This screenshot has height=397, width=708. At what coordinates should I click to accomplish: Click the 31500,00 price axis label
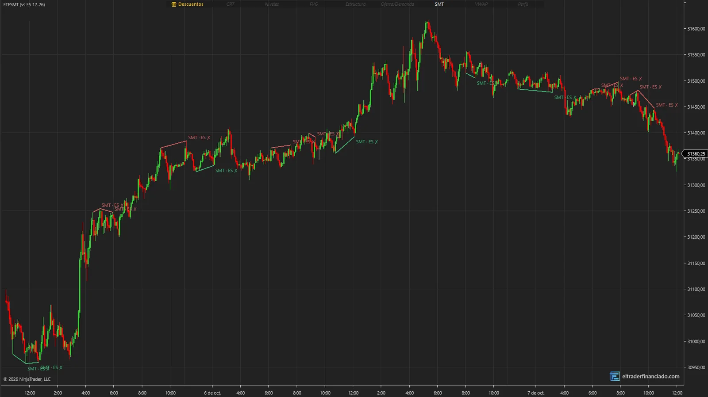(x=696, y=81)
